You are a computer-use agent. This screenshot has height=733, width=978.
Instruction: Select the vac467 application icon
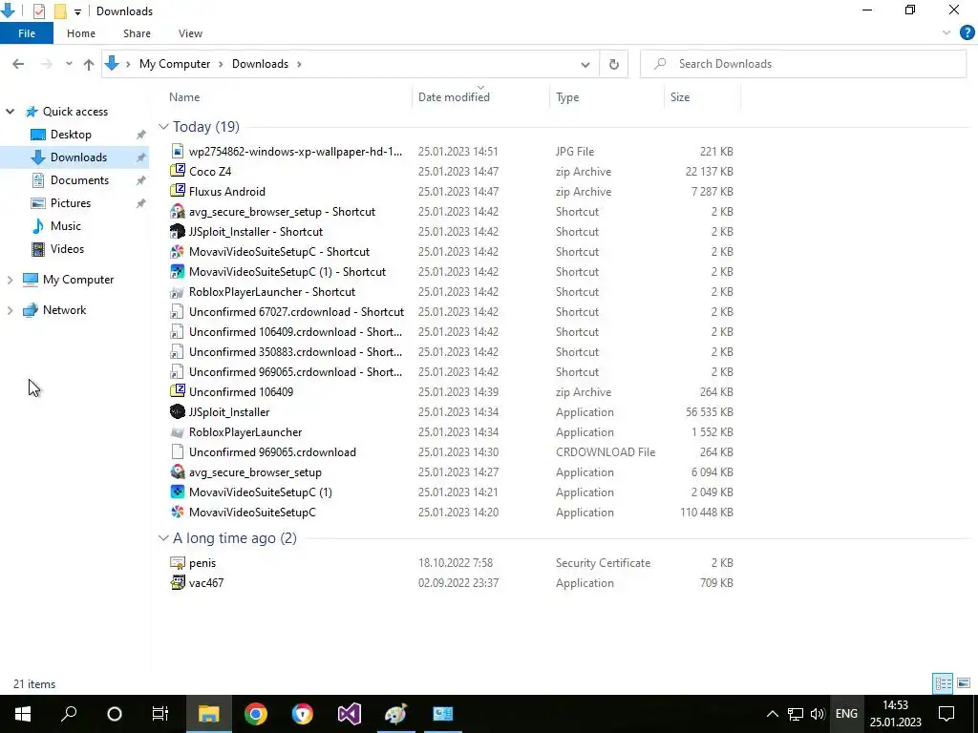point(178,582)
